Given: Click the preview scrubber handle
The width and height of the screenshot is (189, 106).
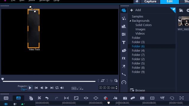Looking at the screenshot, I should 3,79.
